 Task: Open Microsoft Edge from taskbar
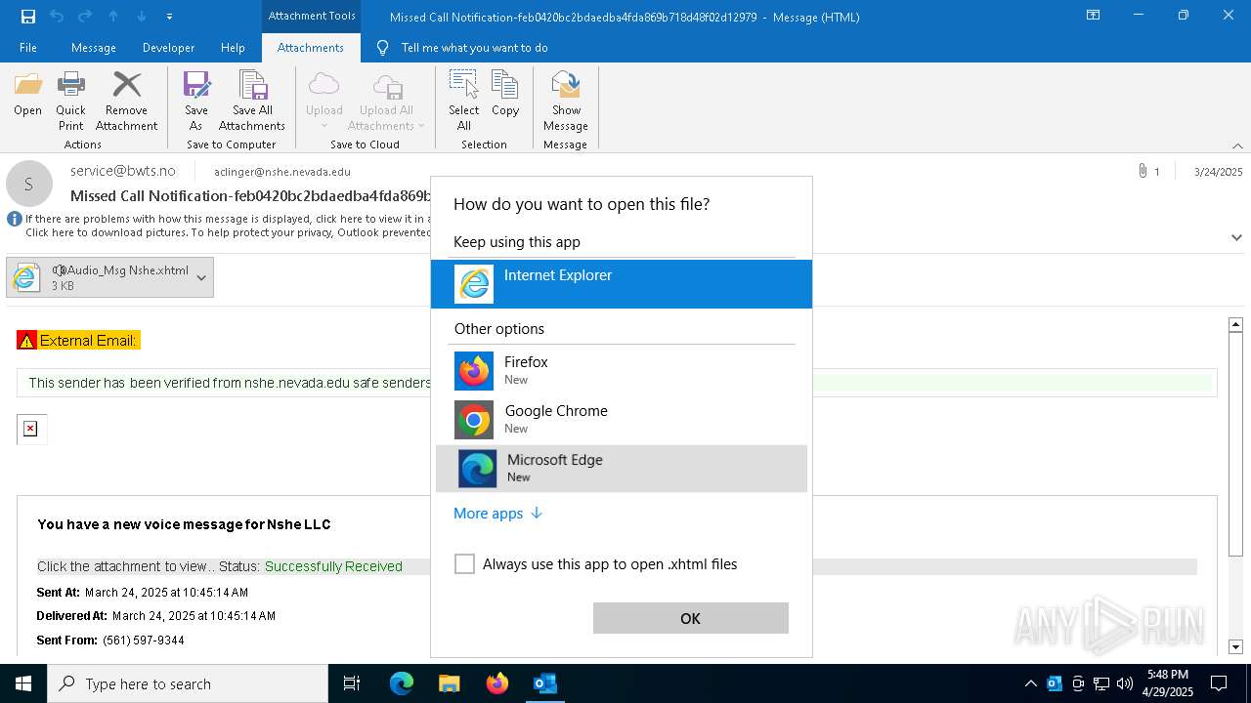(x=402, y=683)
